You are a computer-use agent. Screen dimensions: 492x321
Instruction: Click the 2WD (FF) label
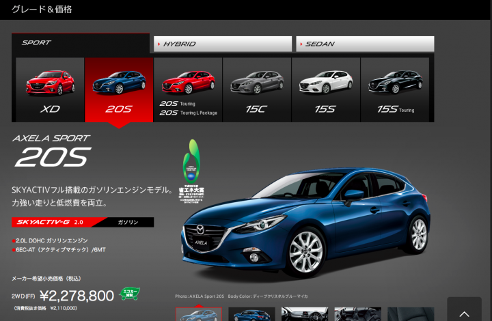click(x=23, y=296)
